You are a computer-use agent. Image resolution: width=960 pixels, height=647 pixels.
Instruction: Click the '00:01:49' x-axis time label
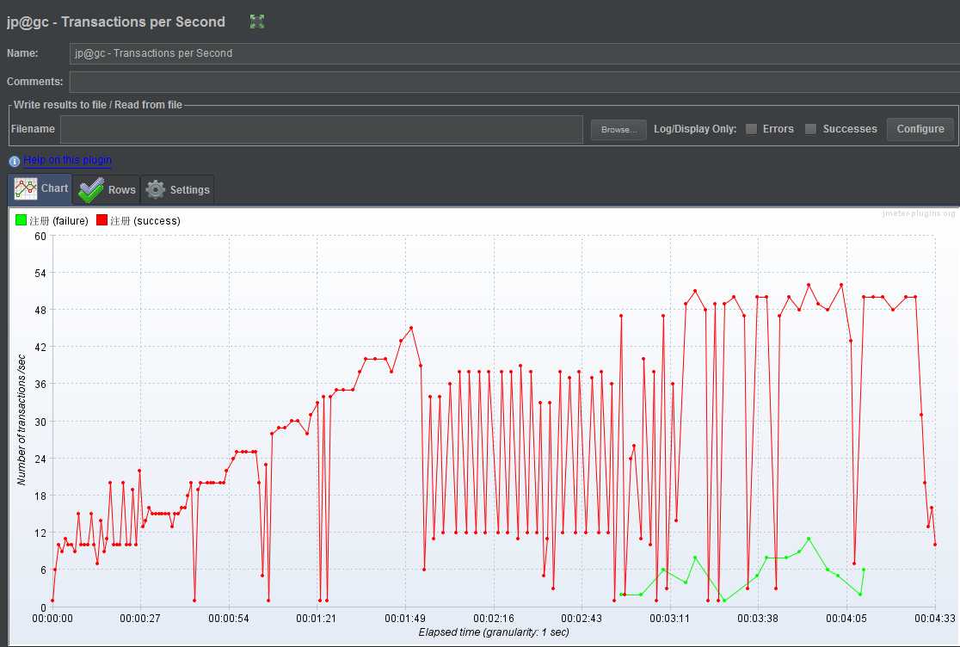coord(404,619)
